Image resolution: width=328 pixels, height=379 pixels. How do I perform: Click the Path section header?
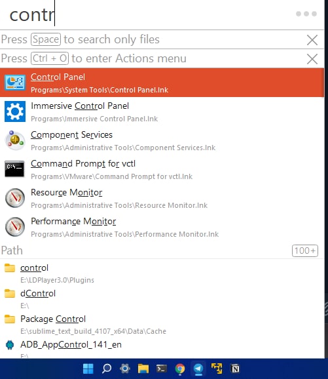tap(12, 250)
